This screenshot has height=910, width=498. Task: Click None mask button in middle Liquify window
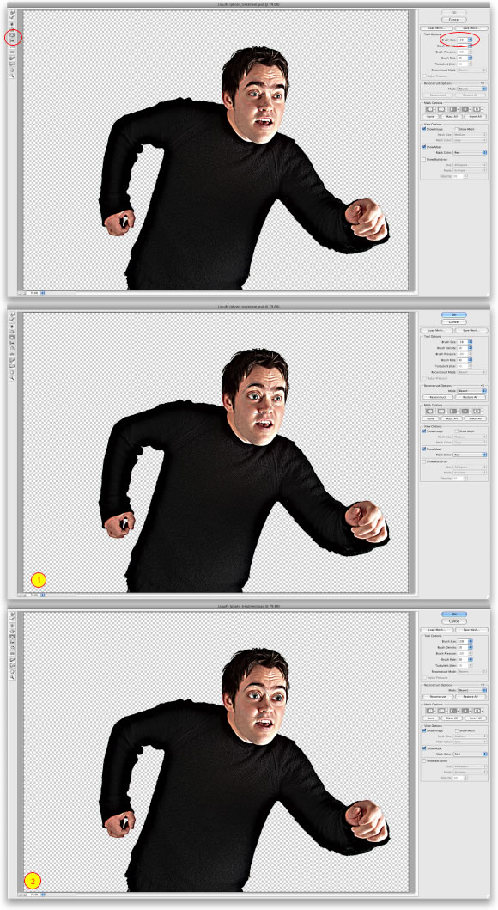coord(431,418)
